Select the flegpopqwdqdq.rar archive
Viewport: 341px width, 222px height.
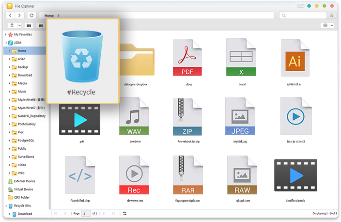[187, 178]
